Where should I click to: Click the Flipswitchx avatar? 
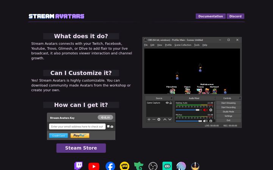[172, 91]
